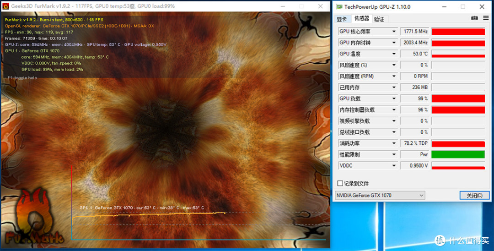
Task: Click the FurMark OpenGL renderer info line
Action: [x=80, y=26]
